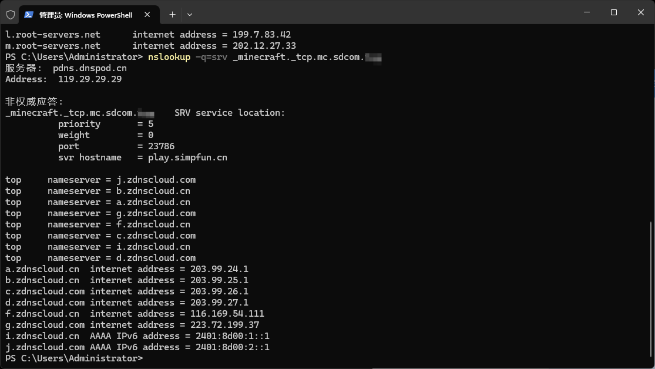Click nameserver j.zdnscloud.com line
The image size is (655, 369).
pos(100,180)
